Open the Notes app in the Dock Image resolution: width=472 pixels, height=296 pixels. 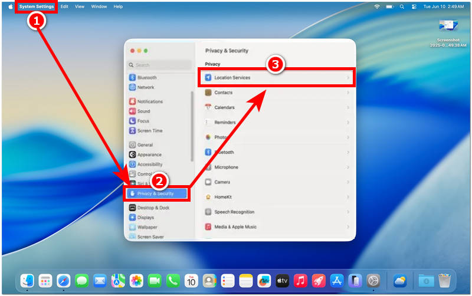click(x=245, y=281)
